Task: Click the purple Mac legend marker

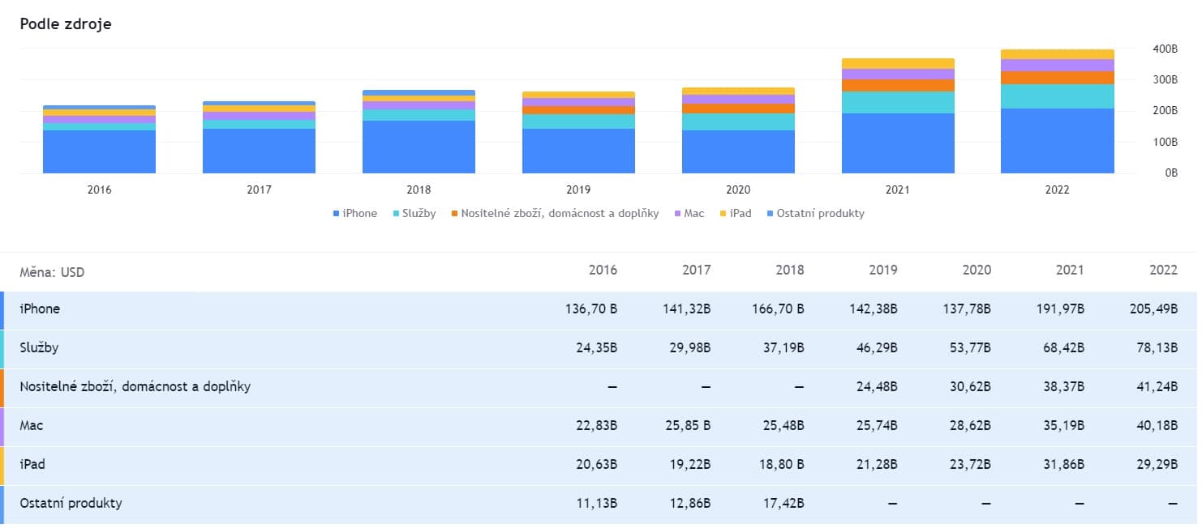Action: pyautogui.click(x=679, y=213)
